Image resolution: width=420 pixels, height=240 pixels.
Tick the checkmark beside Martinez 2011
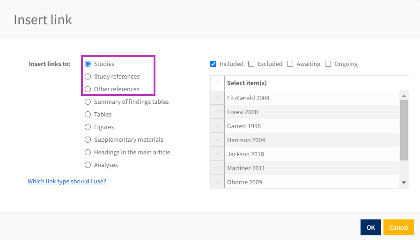point(217,168)
